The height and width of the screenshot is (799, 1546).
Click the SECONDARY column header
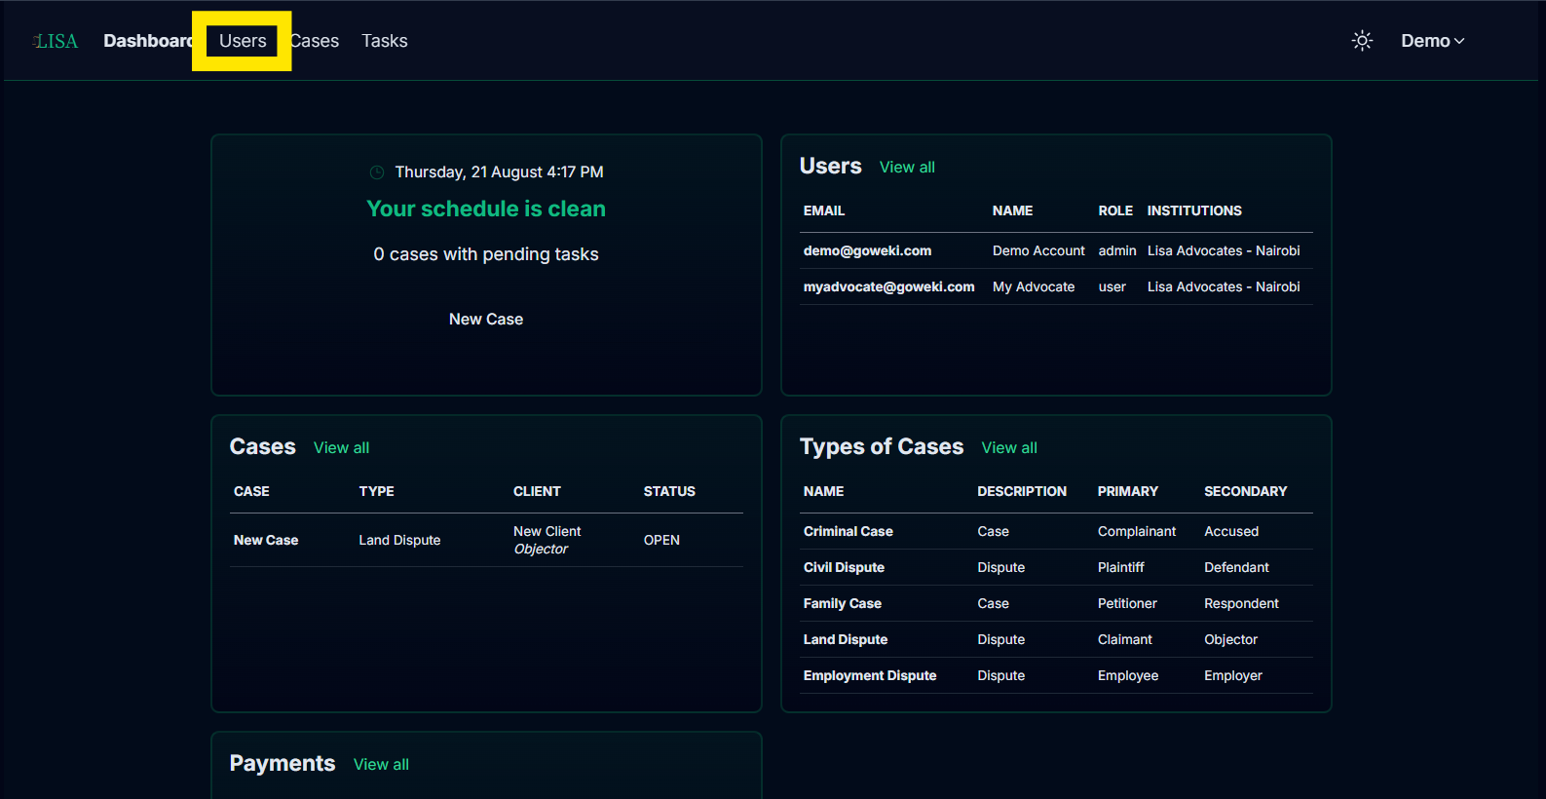click(x=1245, y=492)
